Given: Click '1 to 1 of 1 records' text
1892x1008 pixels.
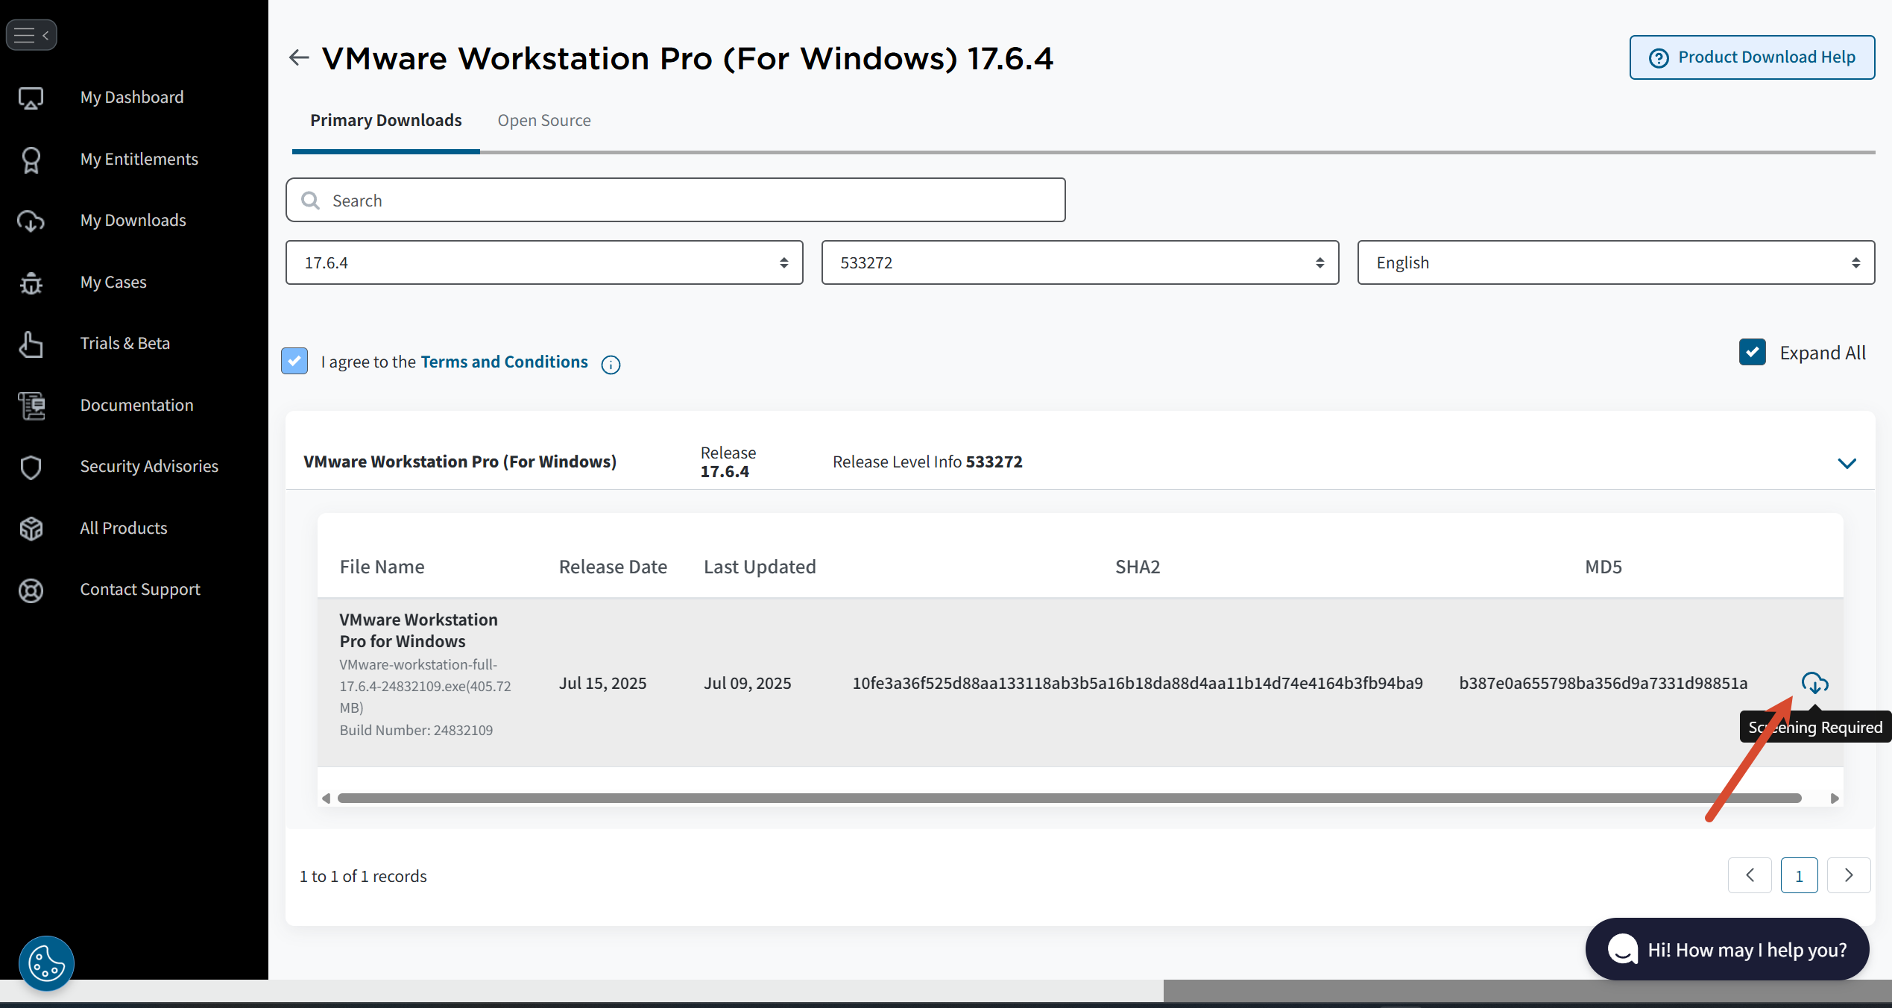Looking at the screenshot, I should click(363, 877).
